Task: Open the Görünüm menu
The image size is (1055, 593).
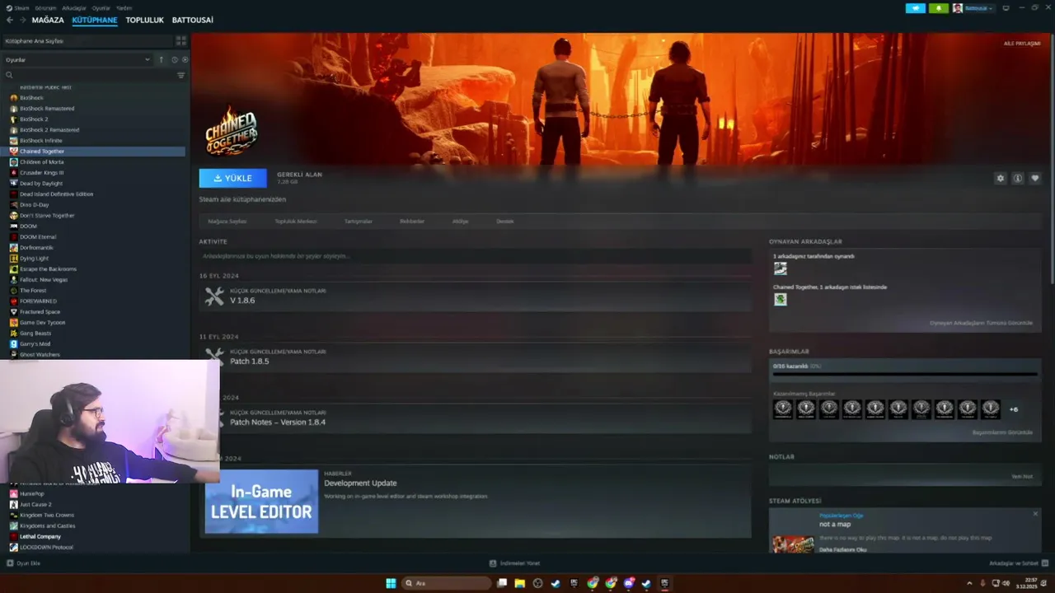Action: click(x=45, y=7)
